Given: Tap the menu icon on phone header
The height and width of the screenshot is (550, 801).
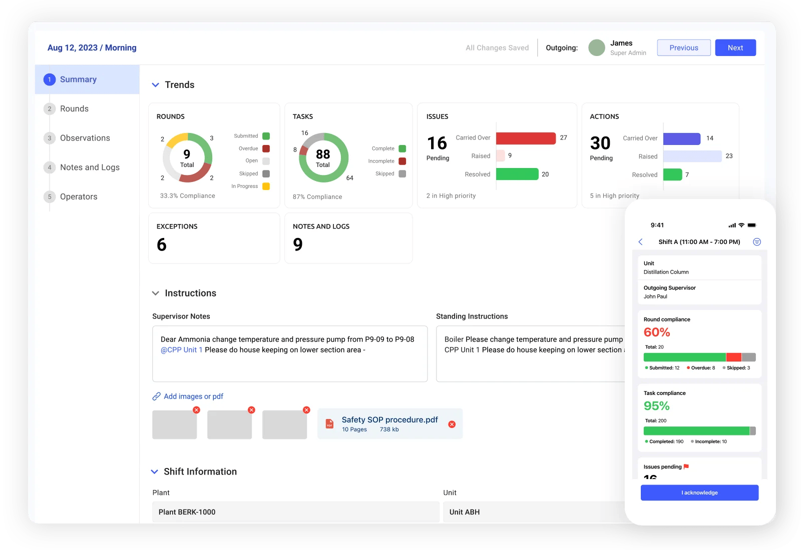Looking at the screenshot, I should point(757,242).
